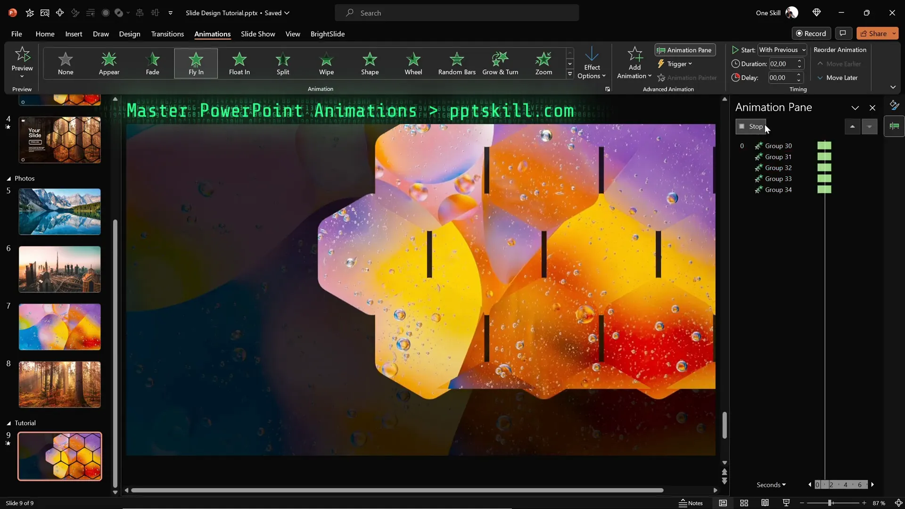Move animation later with down arrow
Image resolution: width=905 pixels, height=509 pixels.
click(870, 126)
